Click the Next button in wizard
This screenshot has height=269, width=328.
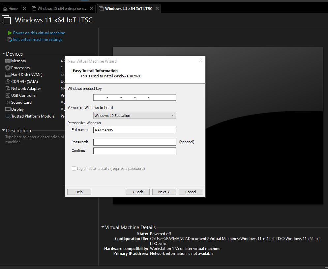click(164, 192)
